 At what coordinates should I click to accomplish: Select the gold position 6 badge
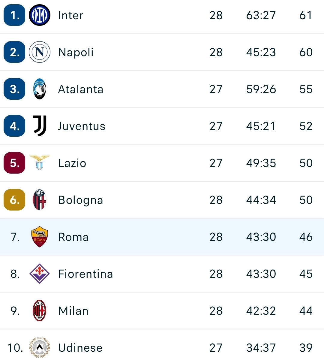tap(14, 200)
